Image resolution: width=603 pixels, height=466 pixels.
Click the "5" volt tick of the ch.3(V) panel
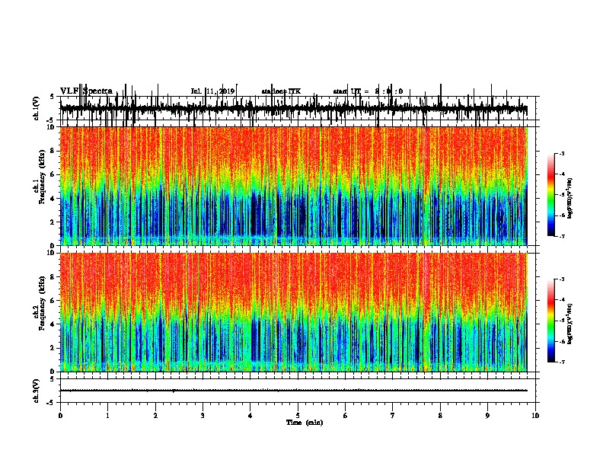click(53, 379)
